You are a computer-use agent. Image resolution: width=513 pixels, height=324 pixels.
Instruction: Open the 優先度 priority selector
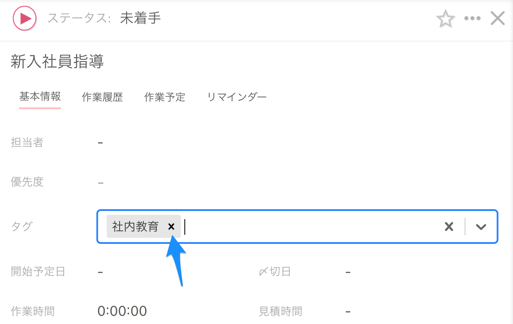100,182
